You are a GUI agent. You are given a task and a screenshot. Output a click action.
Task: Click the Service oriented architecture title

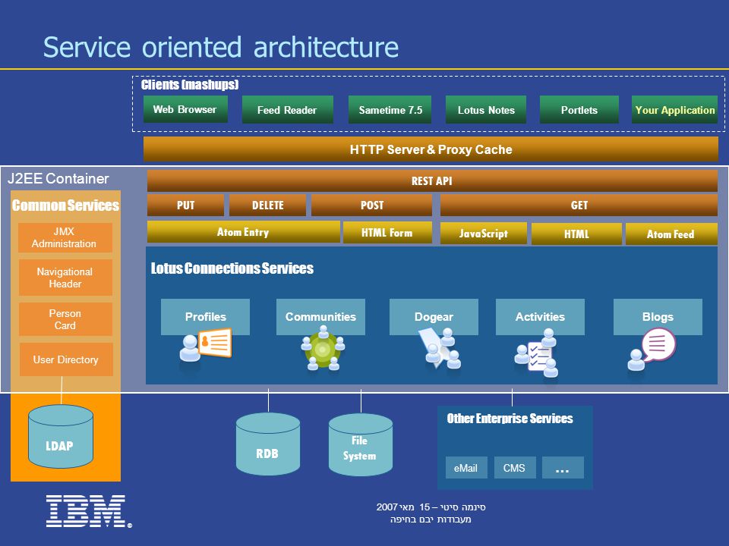pos(221,47)
